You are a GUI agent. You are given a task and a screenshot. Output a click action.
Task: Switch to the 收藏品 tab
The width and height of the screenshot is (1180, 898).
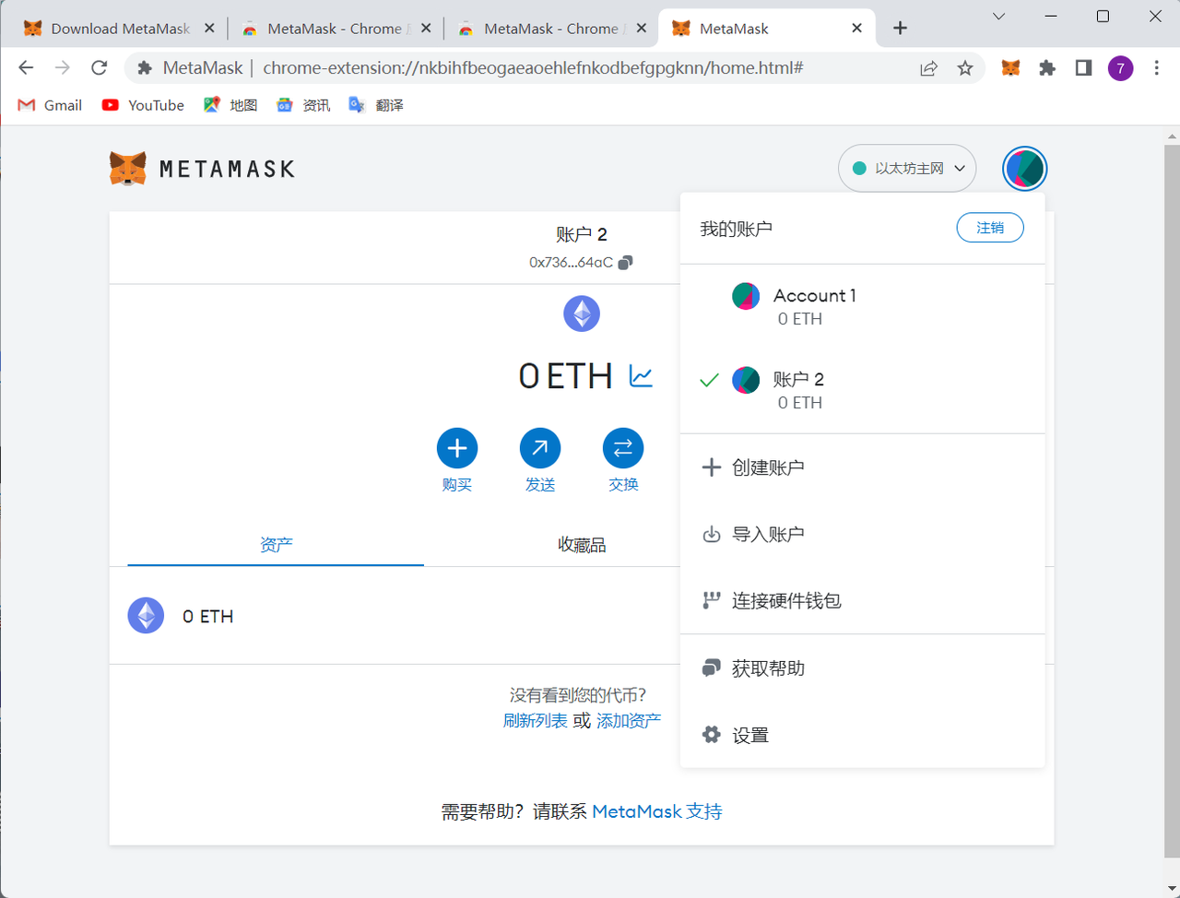tap(582, 545)
